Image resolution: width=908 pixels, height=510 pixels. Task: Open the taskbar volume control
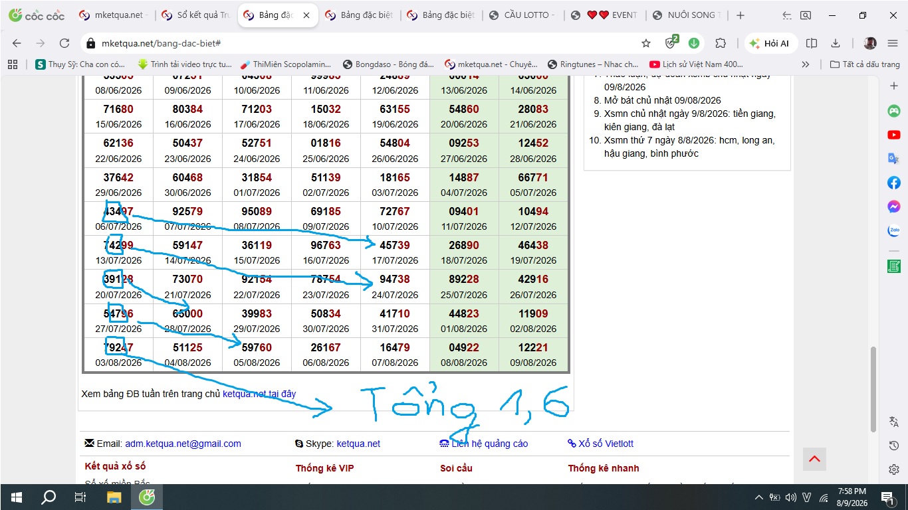(x=790, y=497)
